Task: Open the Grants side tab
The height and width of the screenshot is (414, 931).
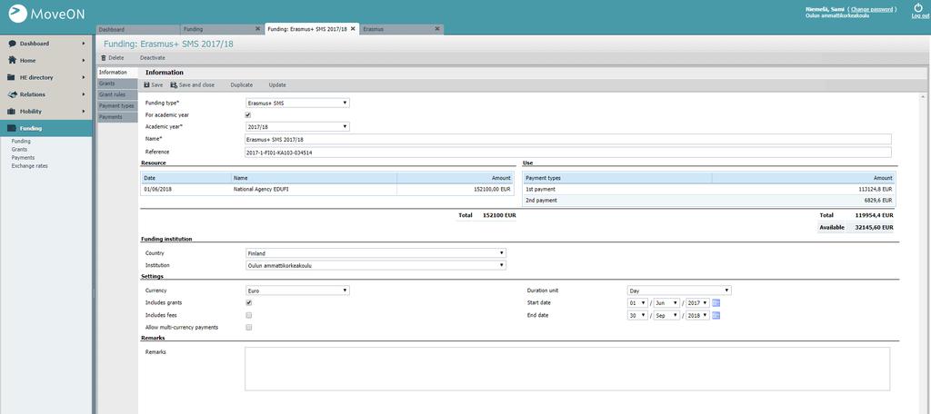Action: 117,83
